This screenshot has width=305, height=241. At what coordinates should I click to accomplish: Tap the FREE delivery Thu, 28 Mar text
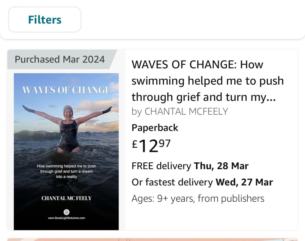190,166
